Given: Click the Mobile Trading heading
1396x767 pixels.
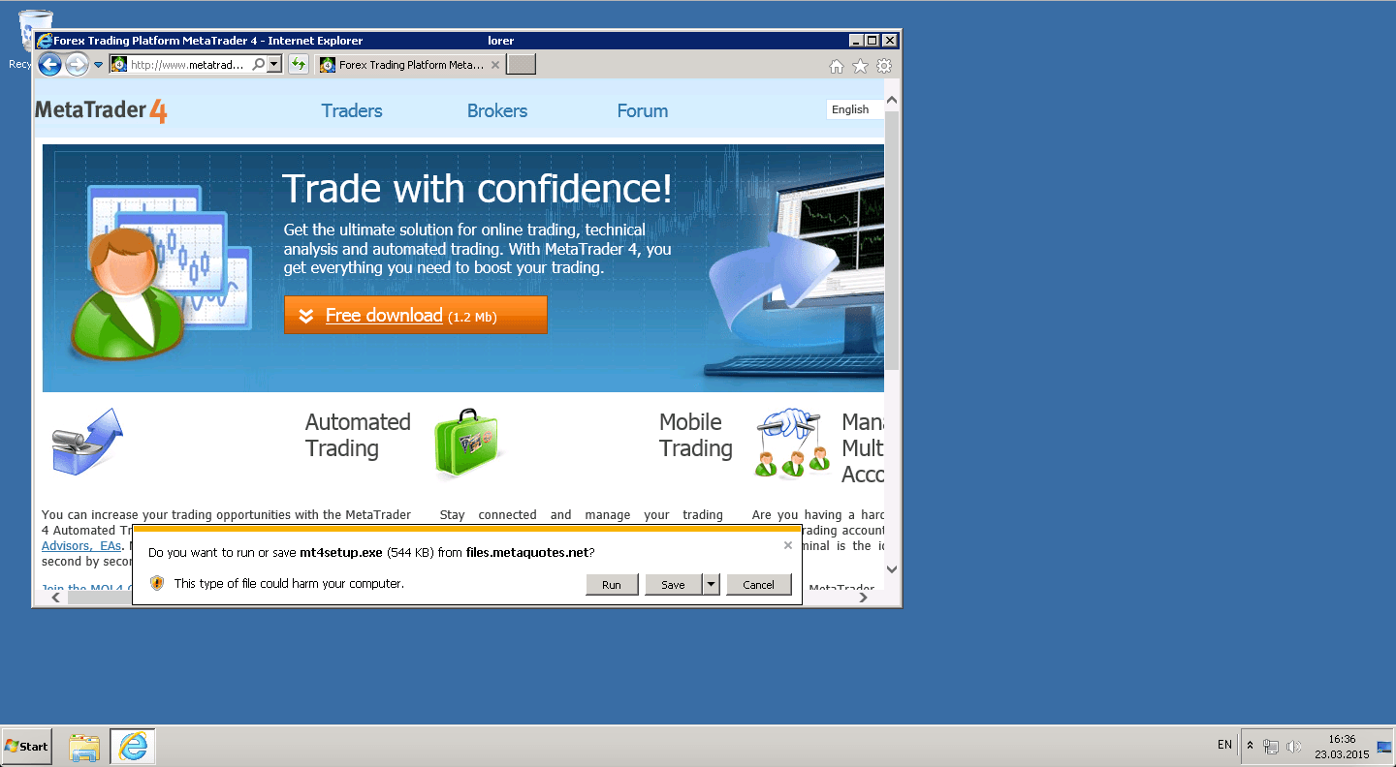Looking at the screenshot, I should click(695, 435).
